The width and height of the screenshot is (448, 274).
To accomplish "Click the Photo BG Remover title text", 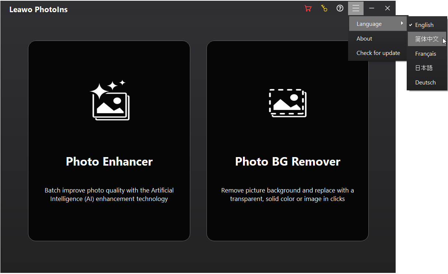I will point(288,162).
